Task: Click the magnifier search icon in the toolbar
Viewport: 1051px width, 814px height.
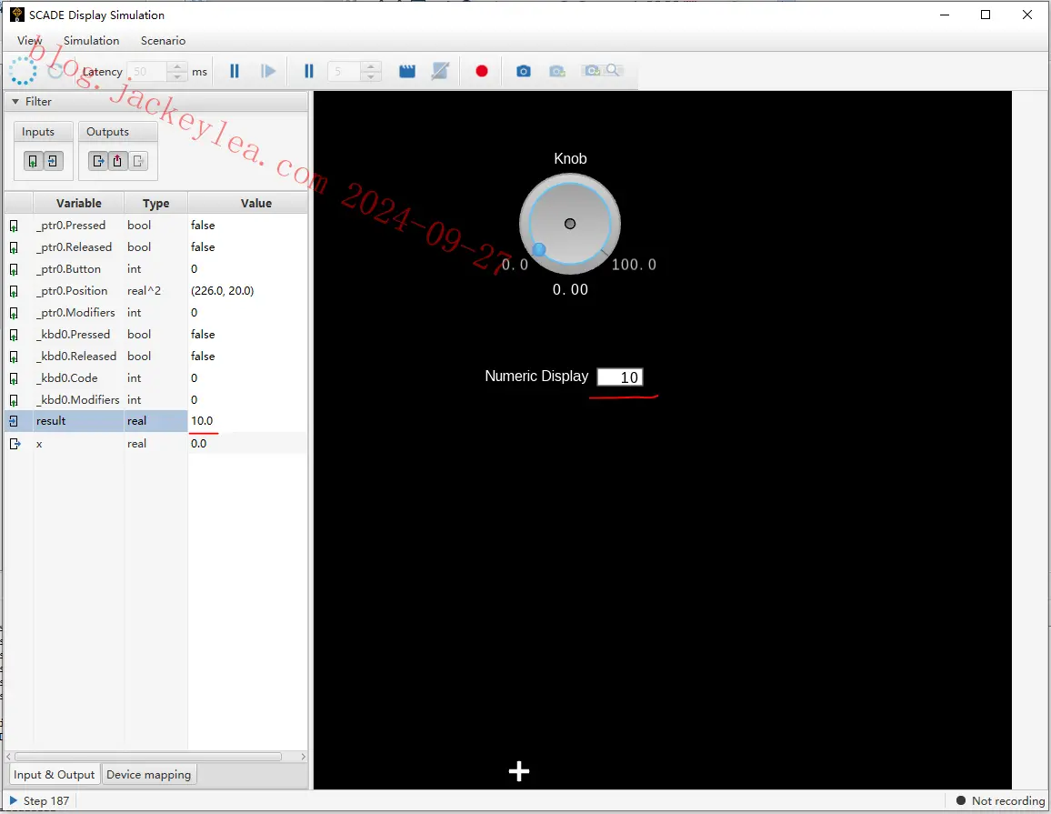Action: pyautogui.click(x=613, y=70)
